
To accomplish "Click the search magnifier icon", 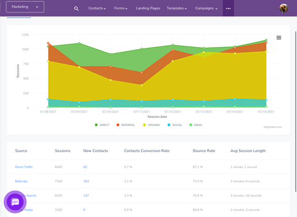I will [x=76, y=9].
